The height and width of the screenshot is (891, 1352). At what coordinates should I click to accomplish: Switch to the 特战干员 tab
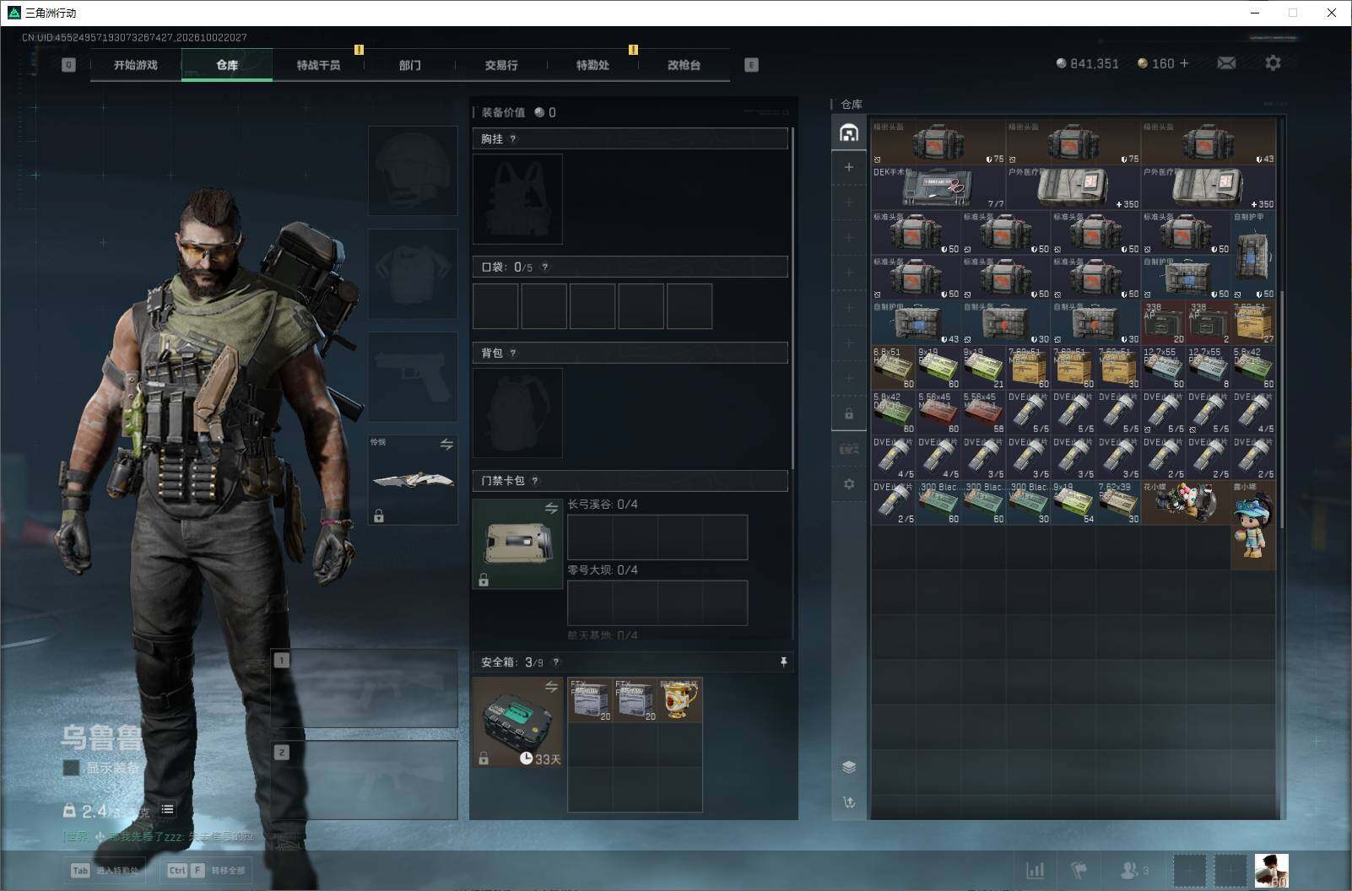point(318,65)
